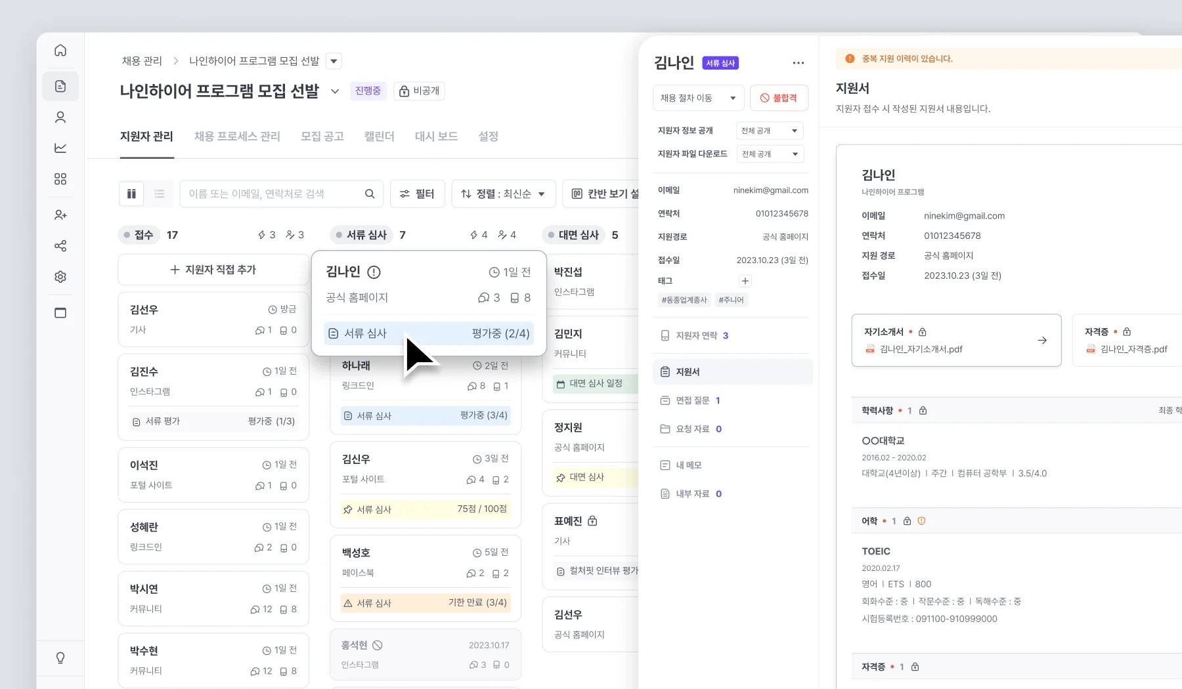Open the three-dot menu for 김나인
The image size is (1182, 689).
[x=798, y=63]
